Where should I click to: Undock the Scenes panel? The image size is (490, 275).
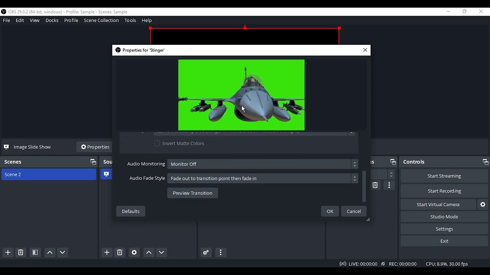[93, 162]
